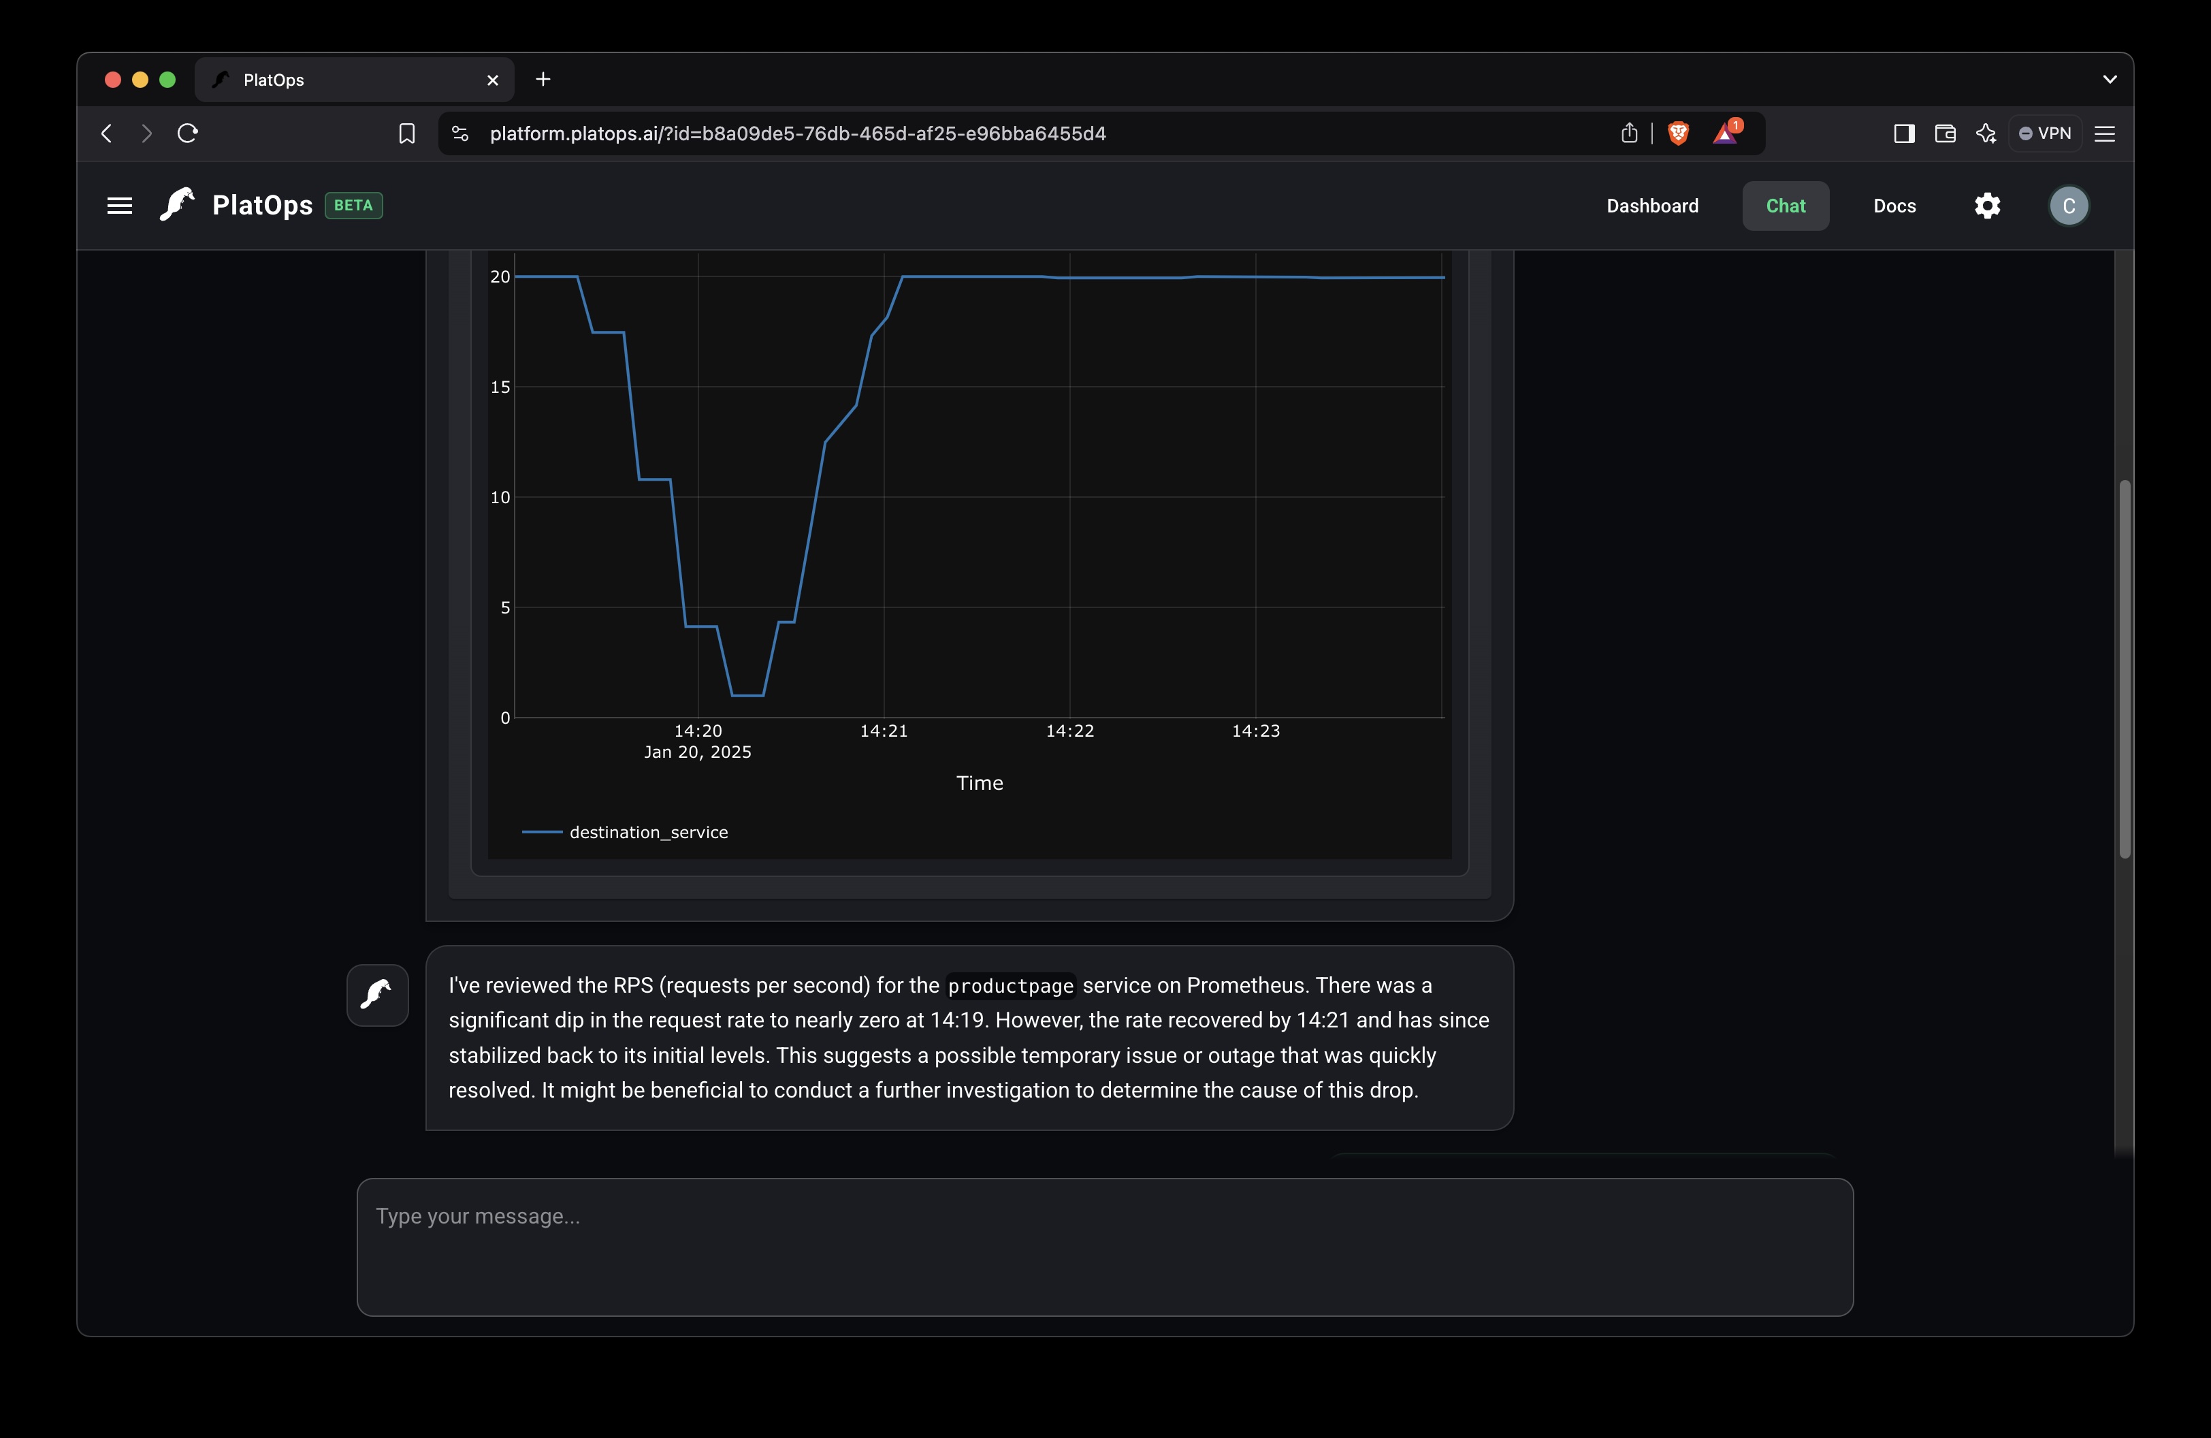Click the PlatOps brand name
Screen dimensions: 2211x1438
point(262,206)
